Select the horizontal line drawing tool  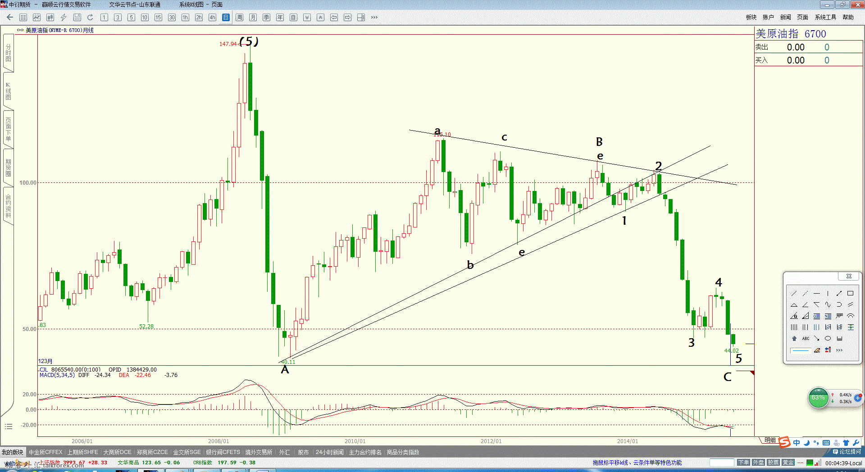pyautogui.click(x=816, y=293)
